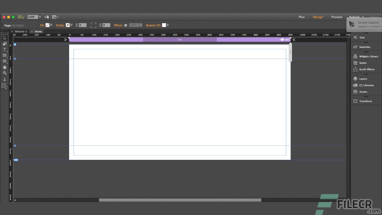This screenshot has width=382, height=215.
Task: Open the Layers panel
Action: (363, 79)
